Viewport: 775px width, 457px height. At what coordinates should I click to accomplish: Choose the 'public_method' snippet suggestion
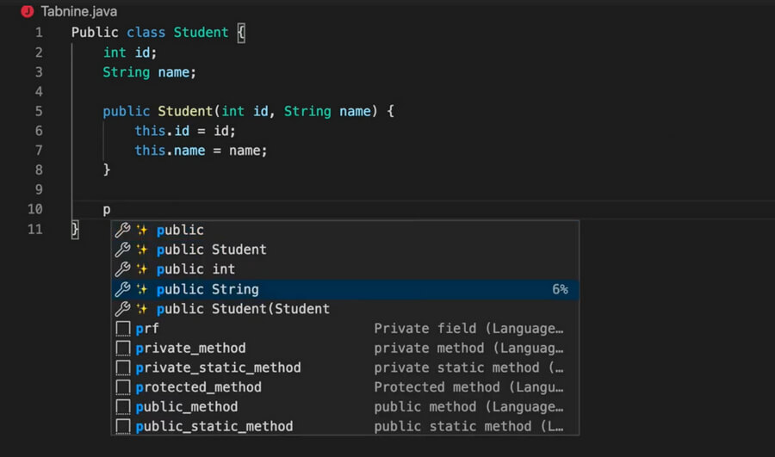(345, 406)
